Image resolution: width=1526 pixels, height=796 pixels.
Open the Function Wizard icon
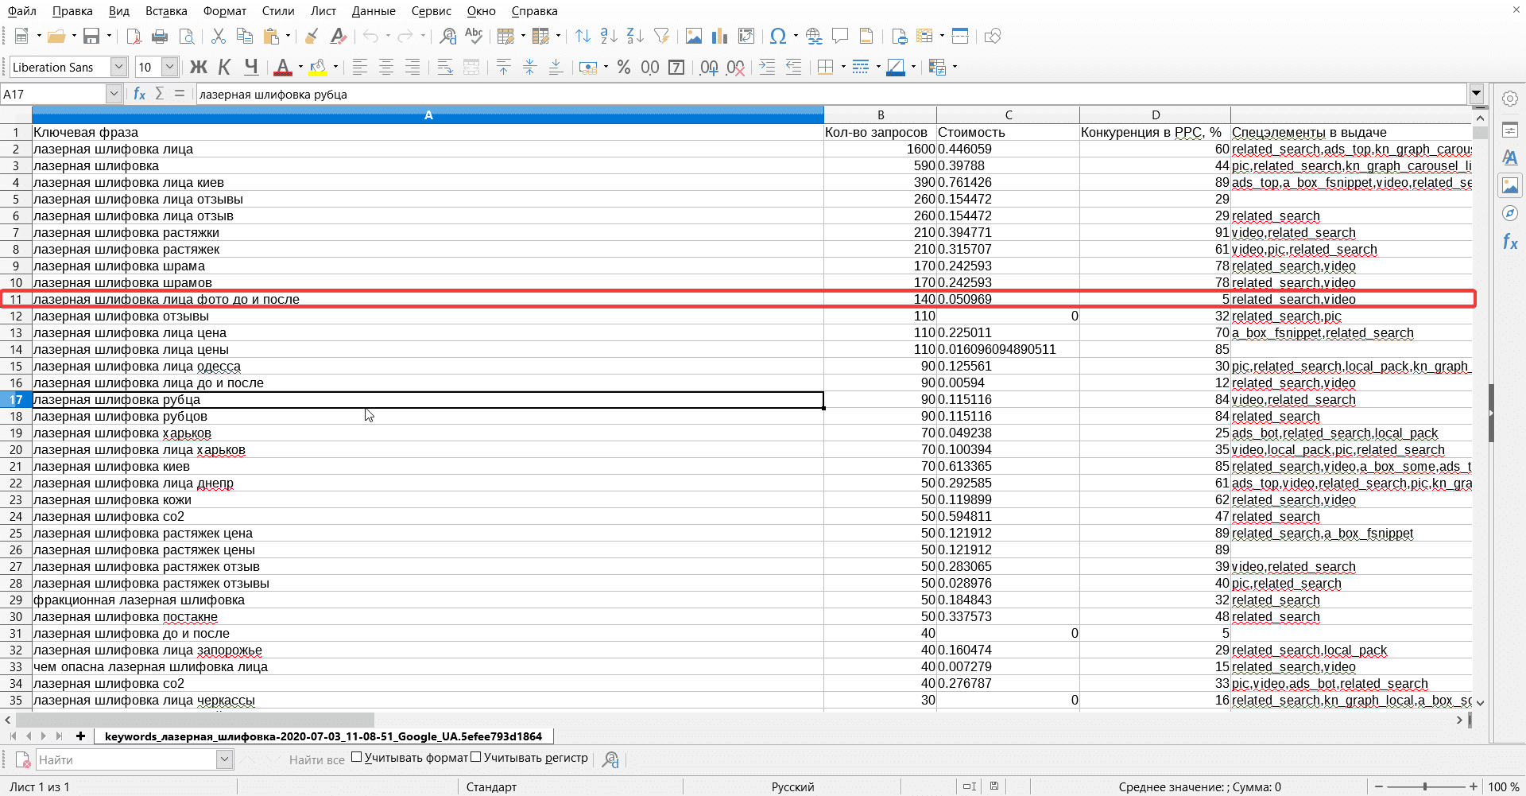click(139, 94)
